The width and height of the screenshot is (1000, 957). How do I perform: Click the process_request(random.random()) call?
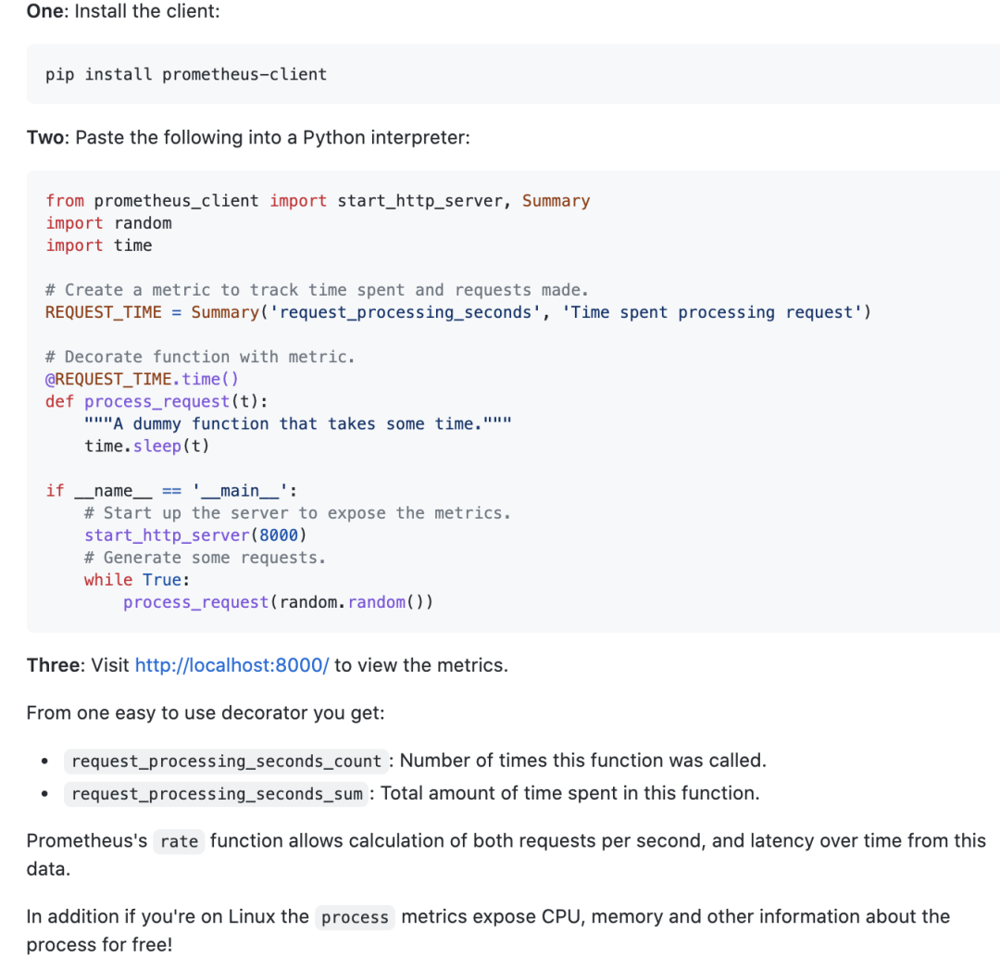[278, 602]
